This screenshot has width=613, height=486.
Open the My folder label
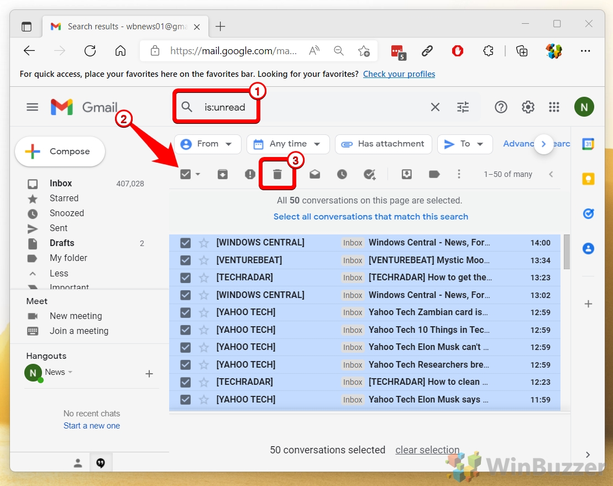(68, 258)
